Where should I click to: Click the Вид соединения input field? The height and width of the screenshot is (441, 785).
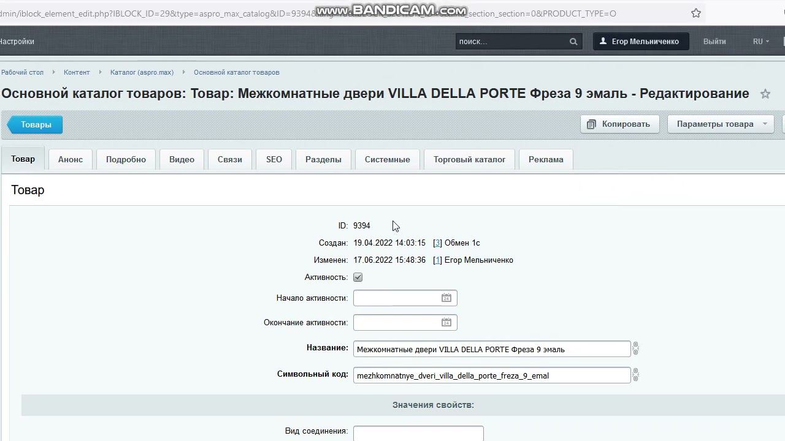(418, 432)
